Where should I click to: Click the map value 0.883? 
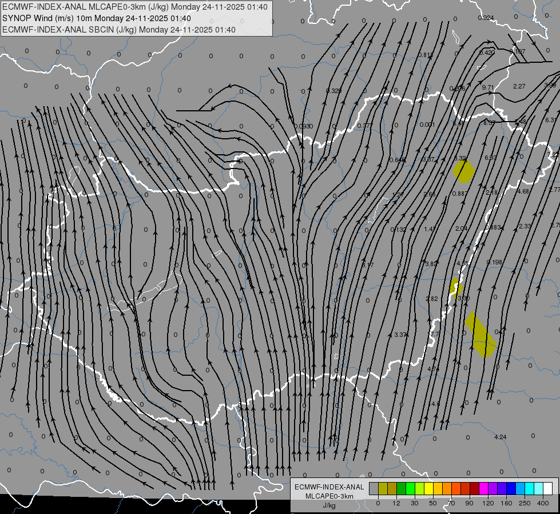click(493, 227)
